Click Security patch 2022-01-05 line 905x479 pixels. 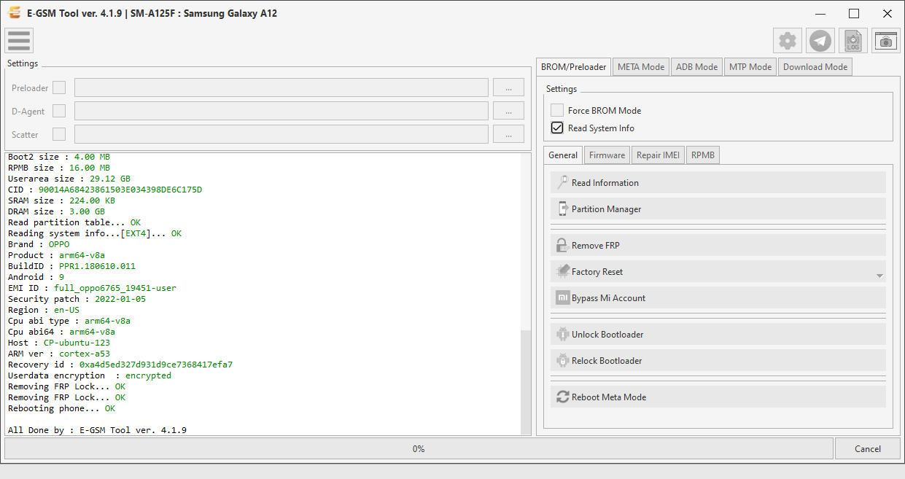coord(77,299)
